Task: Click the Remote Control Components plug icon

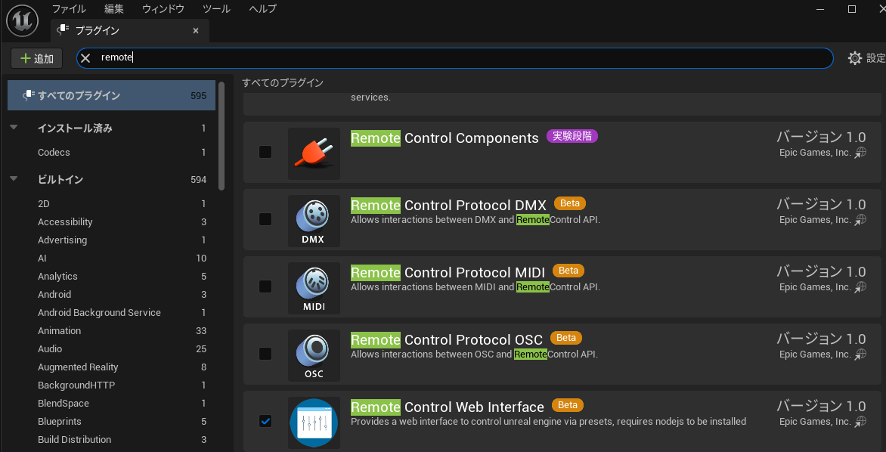Action: click(314, 152)
